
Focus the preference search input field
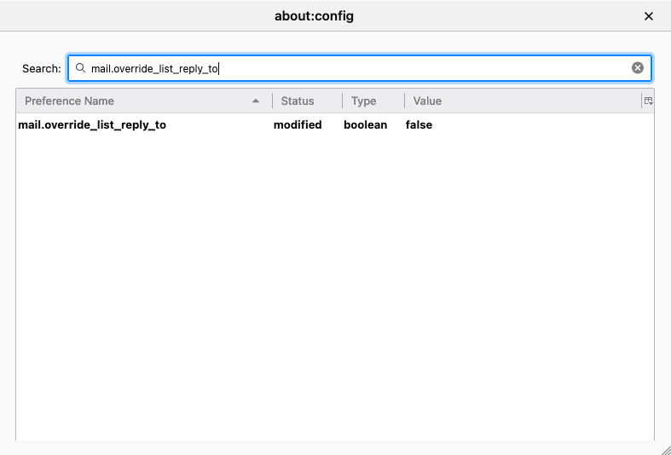tap(358, 68)
